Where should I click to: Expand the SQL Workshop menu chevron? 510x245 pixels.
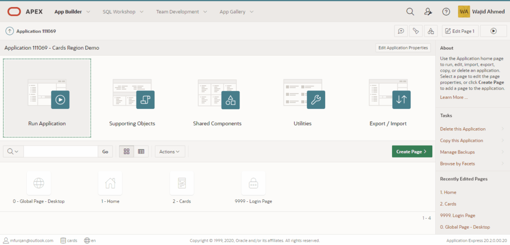click(141, 12)
